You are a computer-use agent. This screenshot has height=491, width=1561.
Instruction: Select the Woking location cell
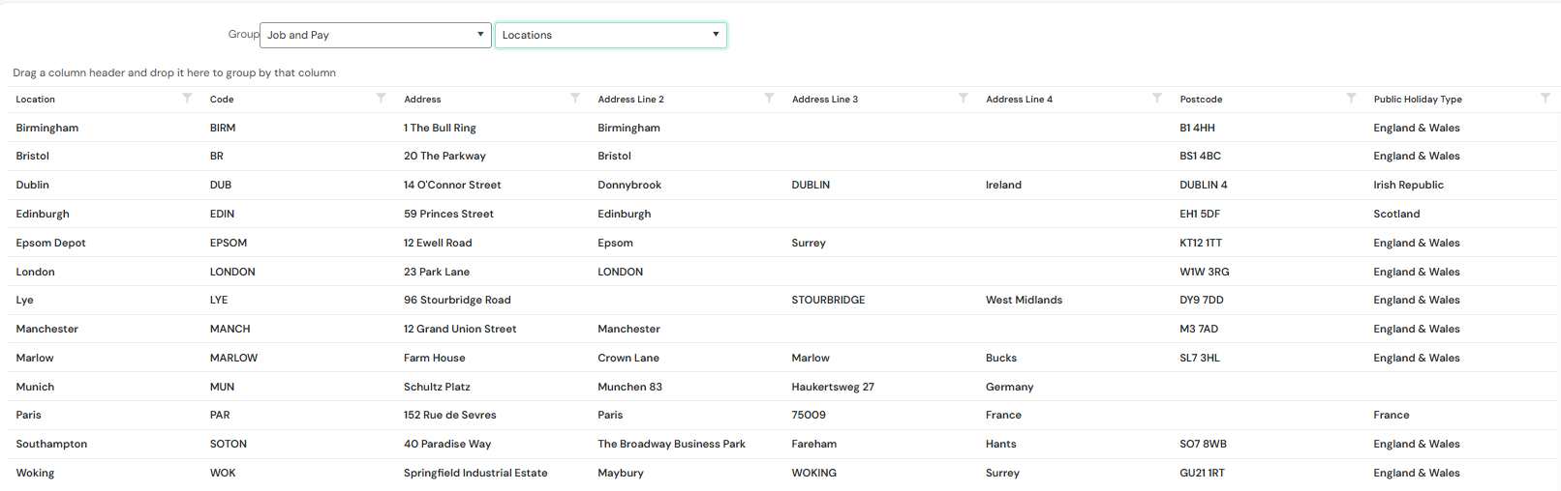pyautogui.click(x=35, y=473)
